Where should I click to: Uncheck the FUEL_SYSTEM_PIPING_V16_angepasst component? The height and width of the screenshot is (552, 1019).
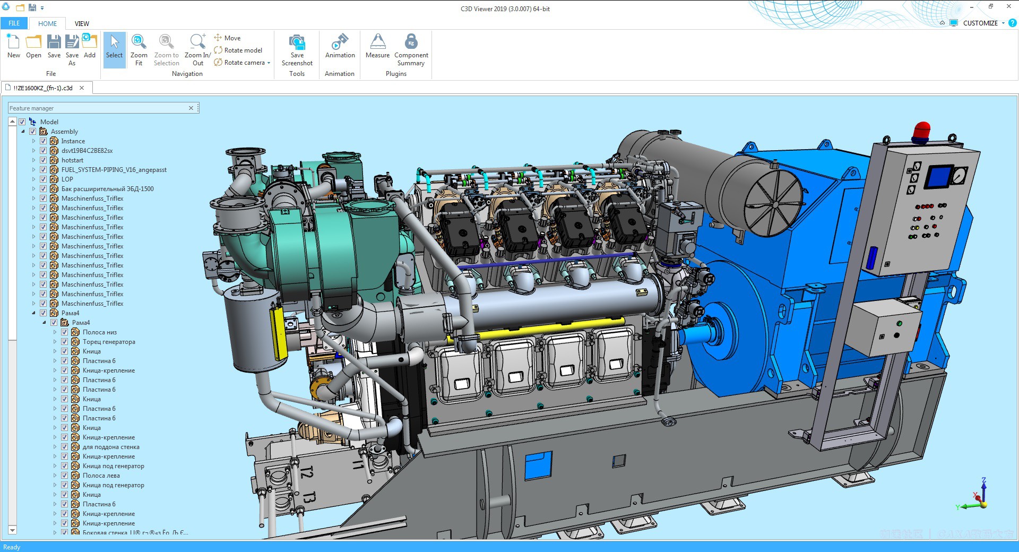(44, 169)
